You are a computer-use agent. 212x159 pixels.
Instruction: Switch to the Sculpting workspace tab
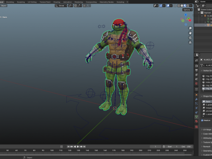21,2
